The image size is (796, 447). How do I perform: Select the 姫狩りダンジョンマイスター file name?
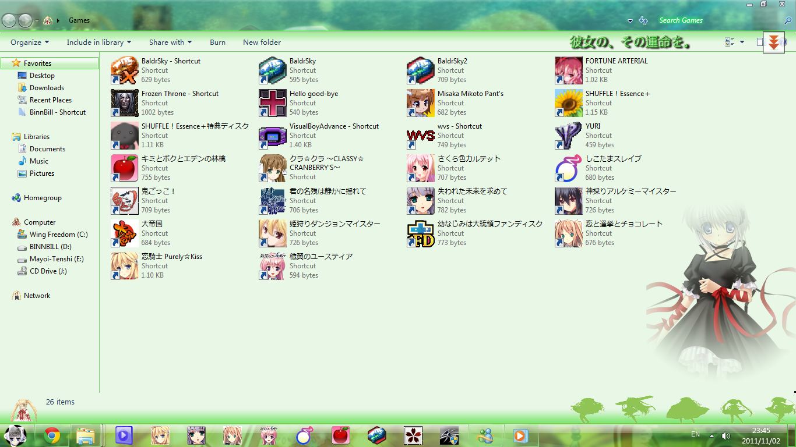(335, 223)
